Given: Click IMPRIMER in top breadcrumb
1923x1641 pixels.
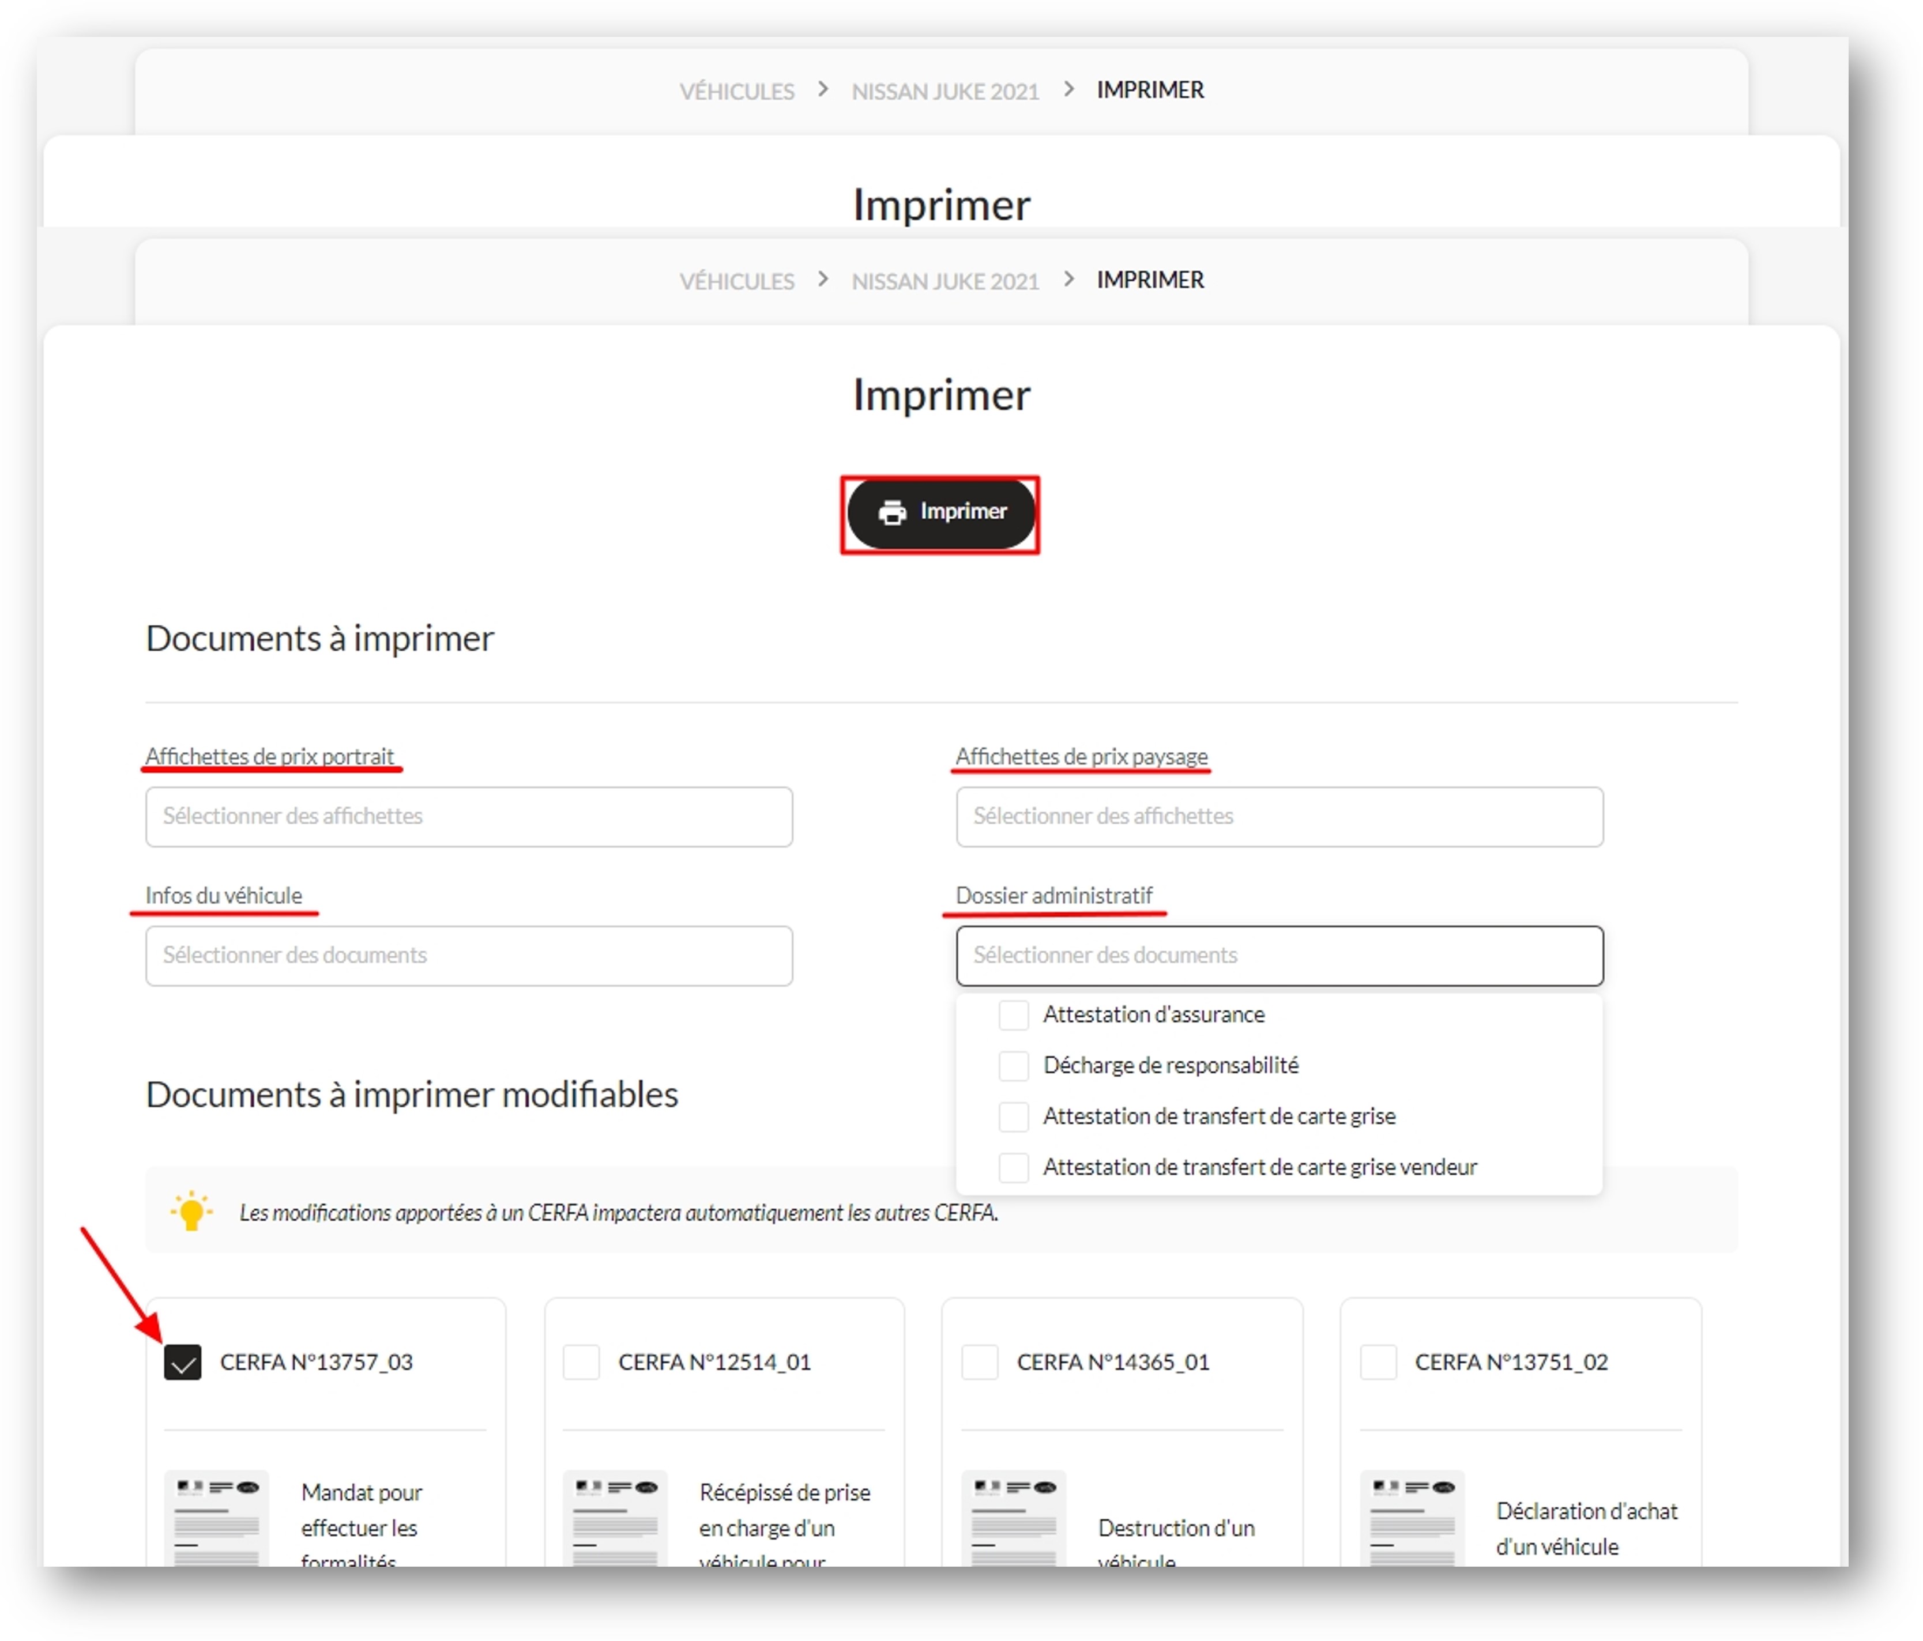Looking at the screenshot, I should click(x=1150, y=90).
